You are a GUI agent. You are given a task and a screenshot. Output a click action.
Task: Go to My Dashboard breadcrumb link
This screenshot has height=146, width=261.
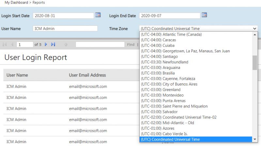coord(17,3)
